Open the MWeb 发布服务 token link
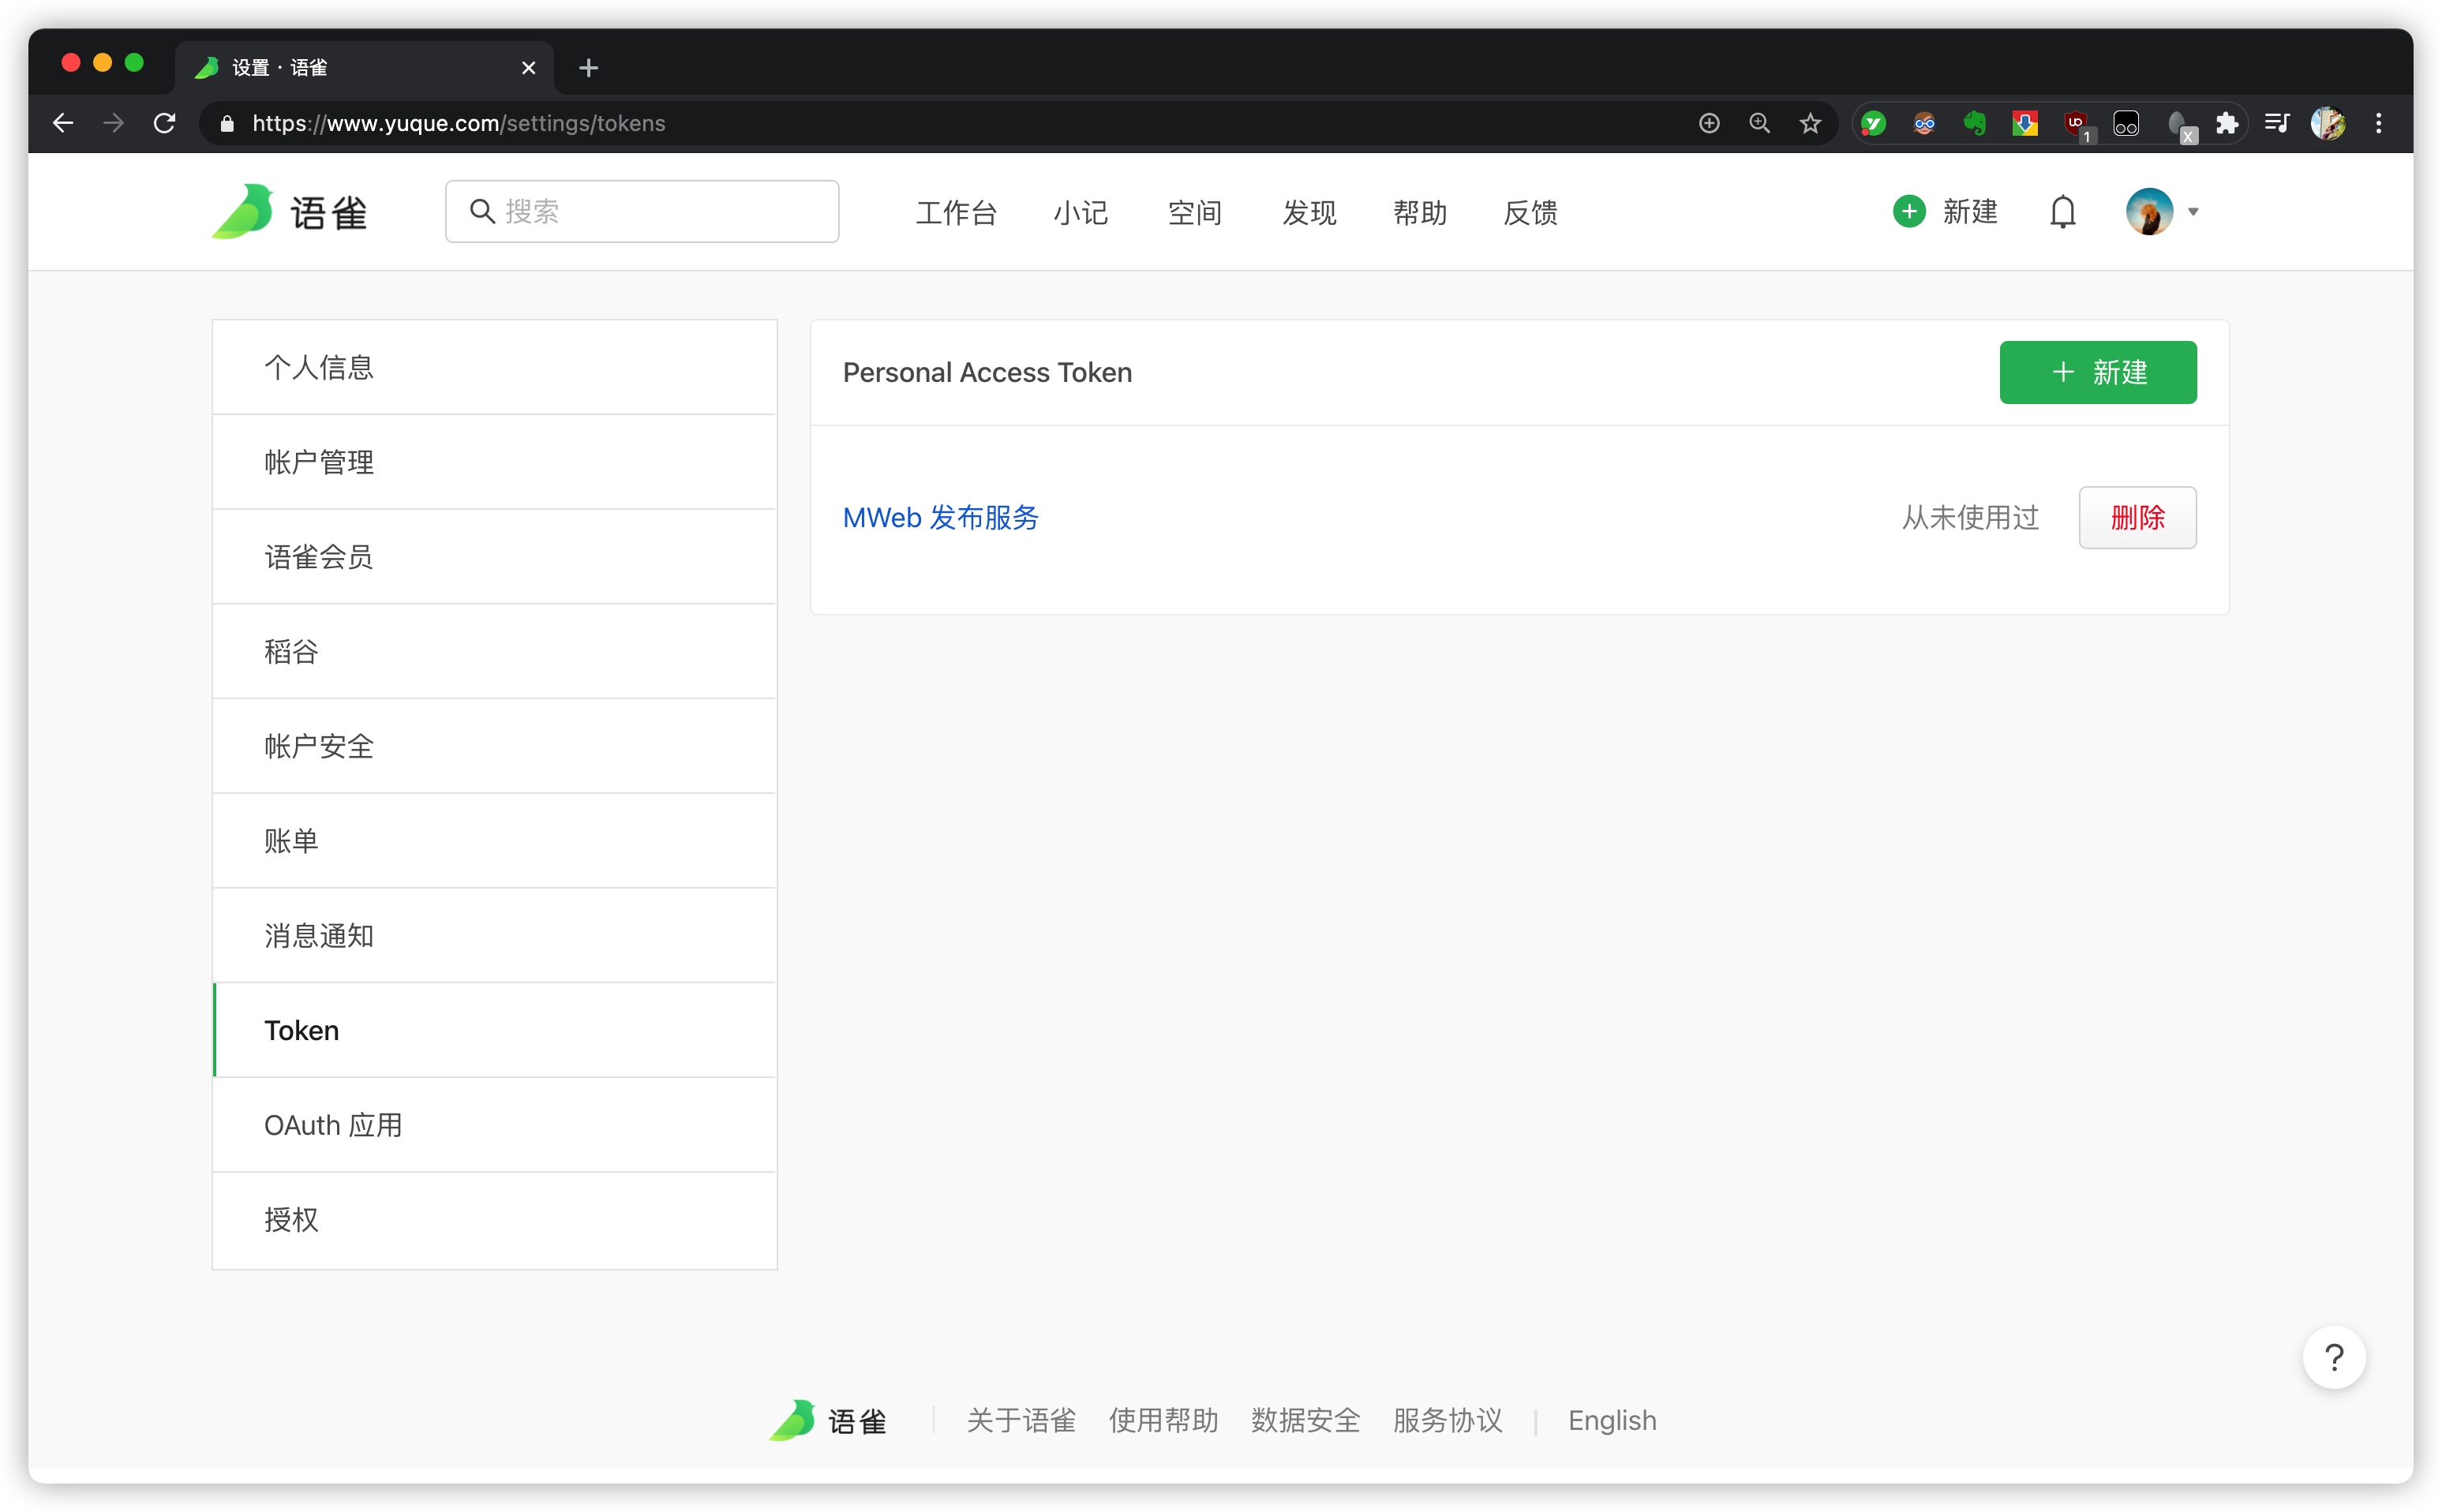This screenshot has width=2442, height=1512. 940,517
